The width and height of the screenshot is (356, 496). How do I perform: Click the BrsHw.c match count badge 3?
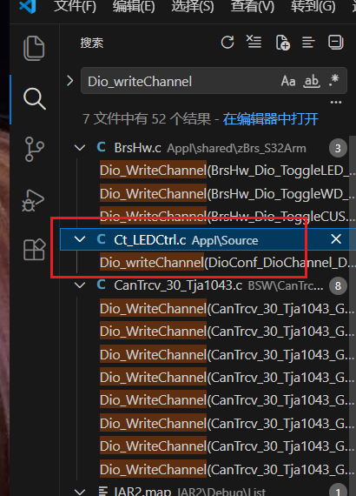338,148
